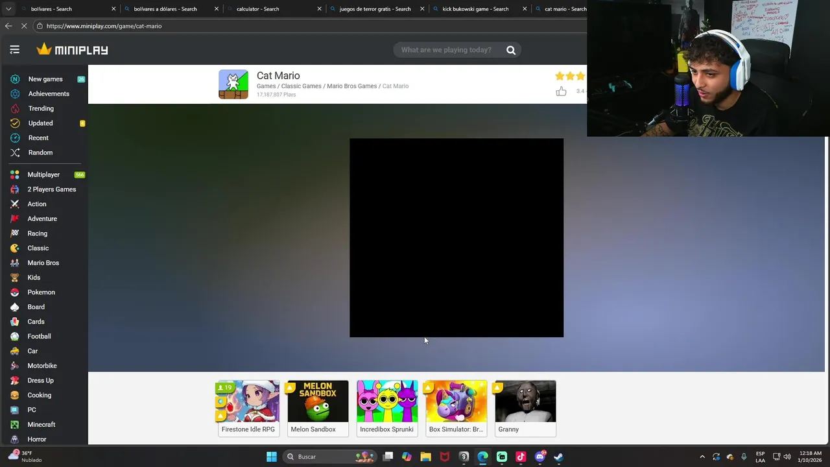Switch to 'cat mario - Search' tab
Screen dimensions: 830x467
(560, 9)
